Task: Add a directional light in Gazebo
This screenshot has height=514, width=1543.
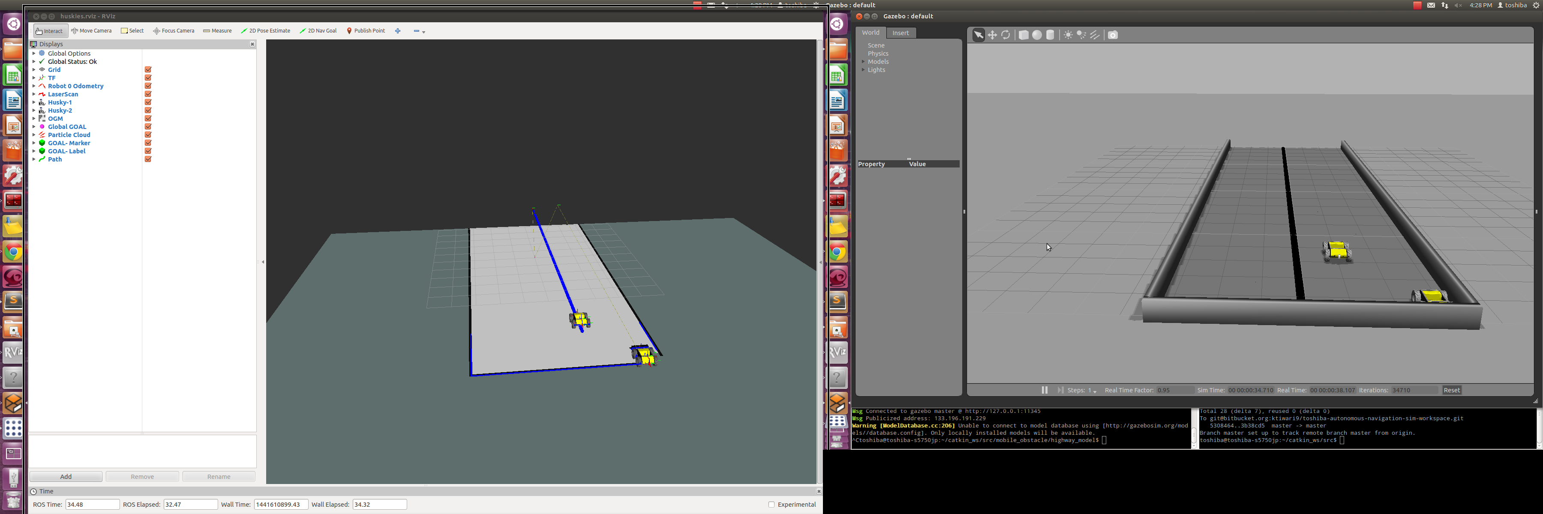Action: tap(1096, 35)
